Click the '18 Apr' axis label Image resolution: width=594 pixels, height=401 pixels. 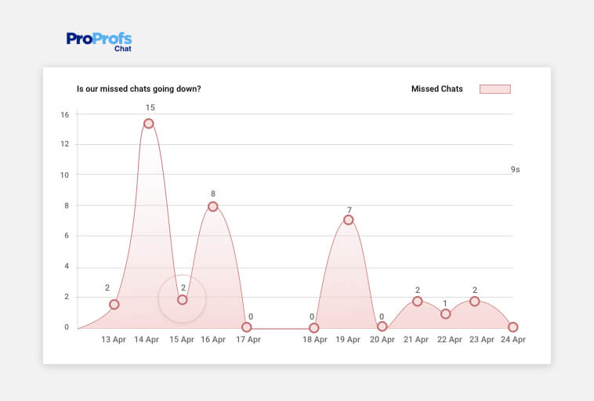point(315,340)
